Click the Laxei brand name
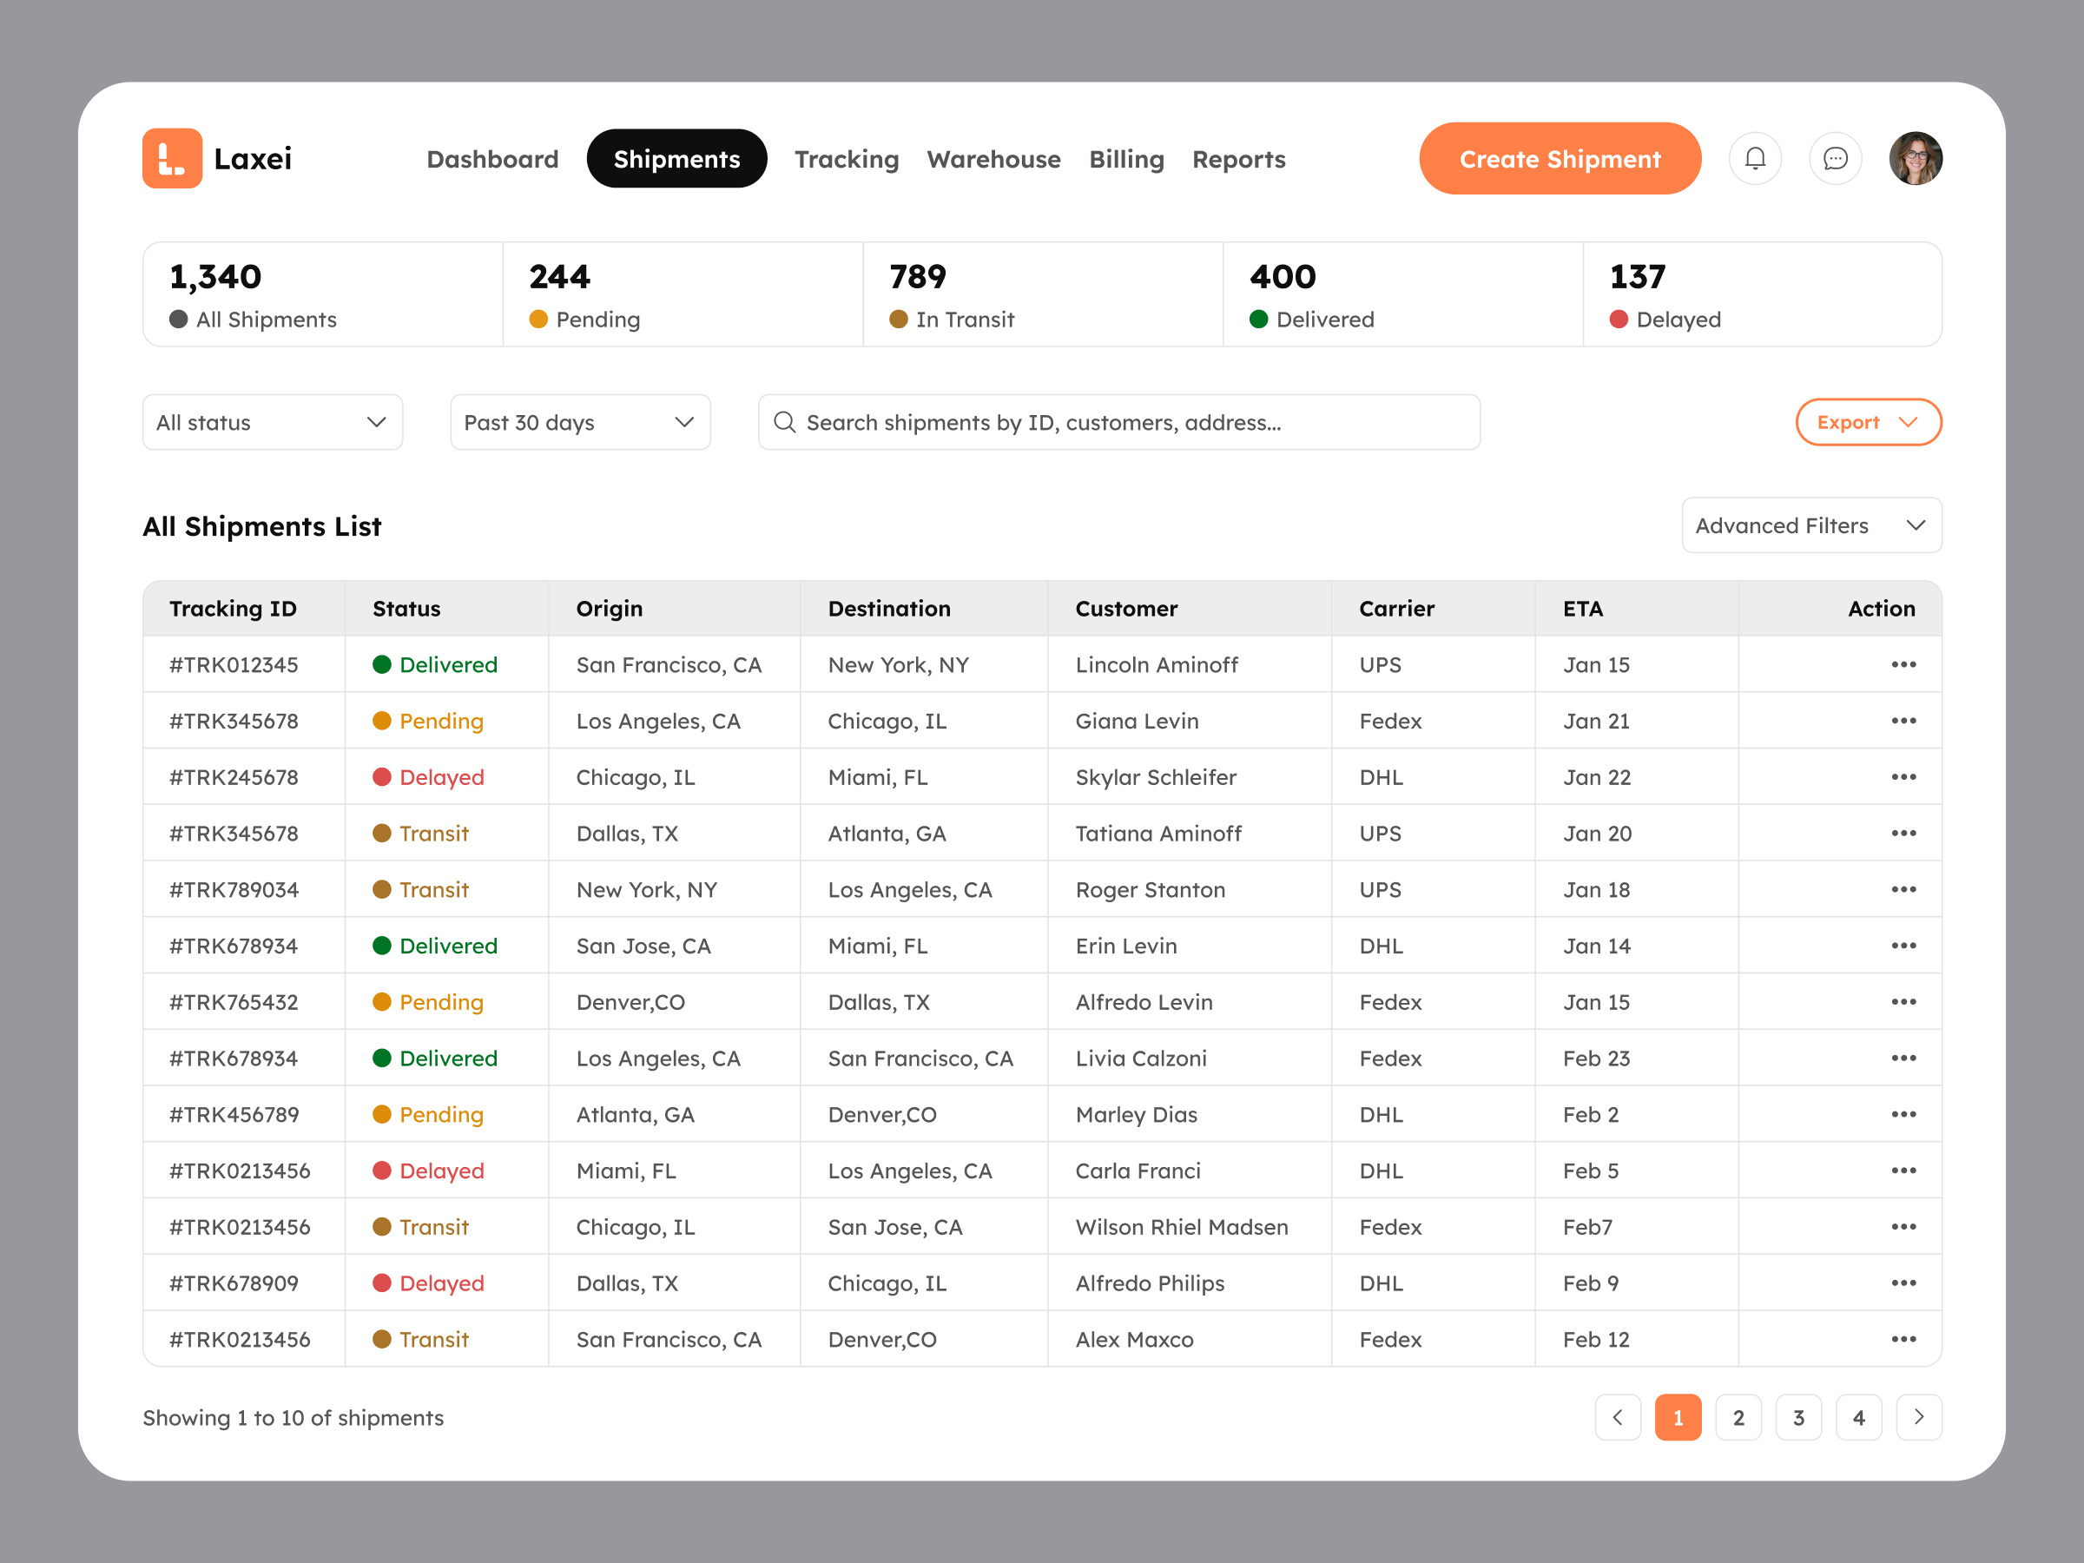Screen dimensions: 2084x1563 (253, 158)
